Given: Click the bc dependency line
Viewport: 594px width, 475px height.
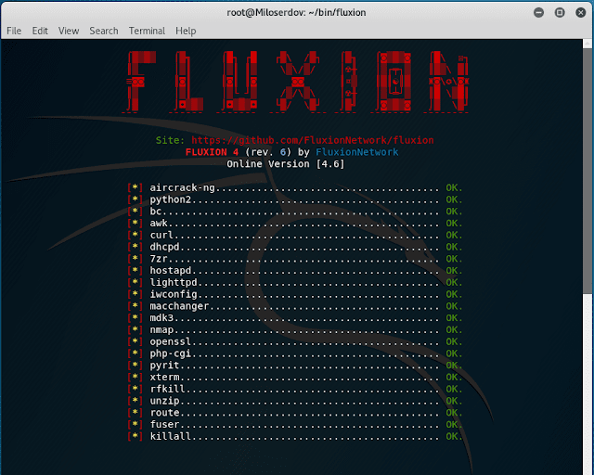Looking at the screenshot, I should [295, 212].
